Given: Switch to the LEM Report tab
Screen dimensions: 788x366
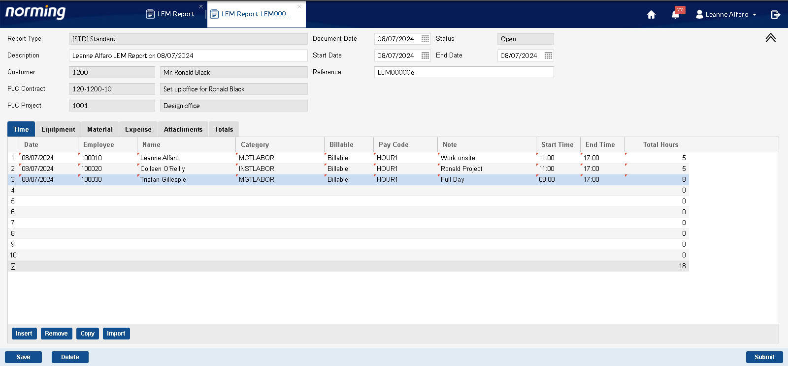Looking at the screenshot, I should 170,14.
